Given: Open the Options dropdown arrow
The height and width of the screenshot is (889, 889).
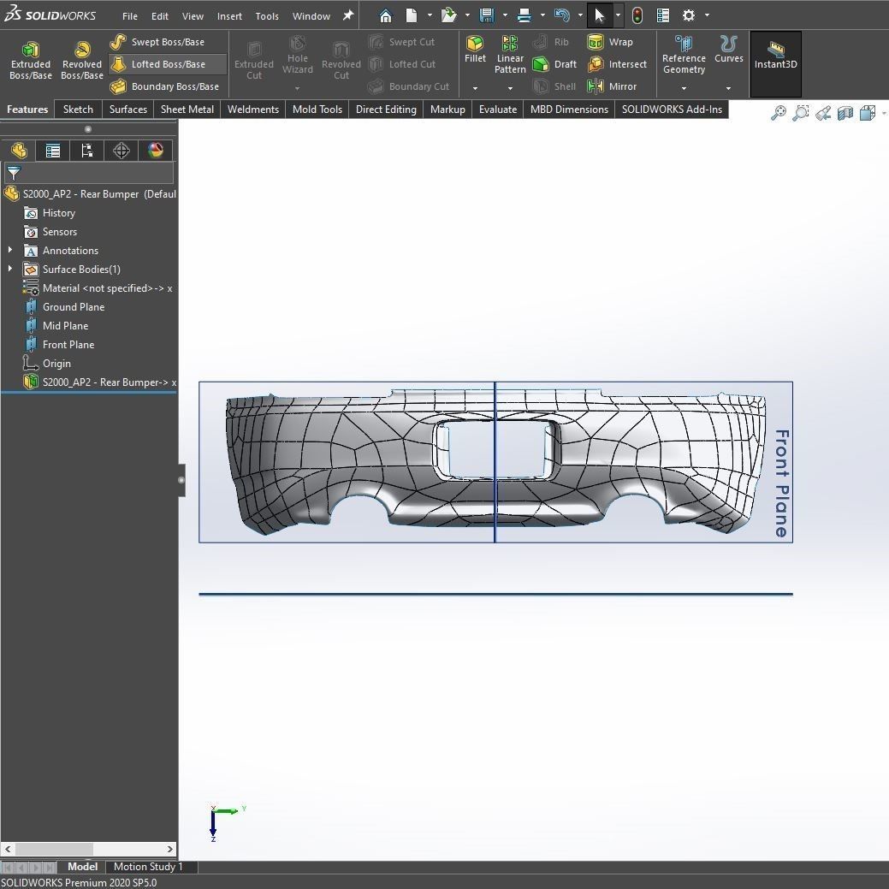Looking at the screenshot, I should coord(707,15).
